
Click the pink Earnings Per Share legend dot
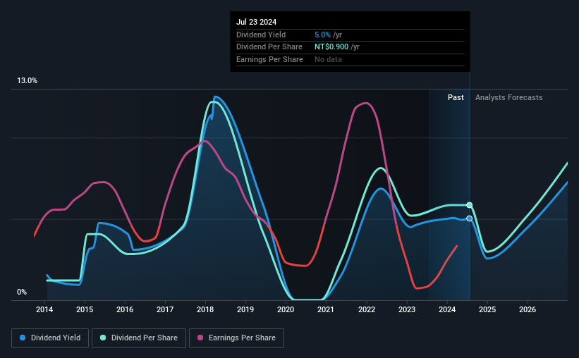coord(200,338)
